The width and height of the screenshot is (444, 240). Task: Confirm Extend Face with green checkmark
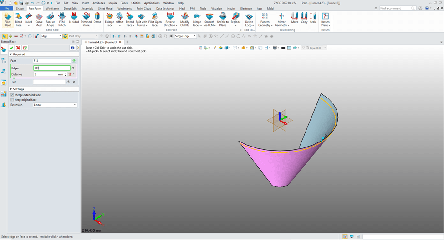pyautogui.click(x=11, y=48)
